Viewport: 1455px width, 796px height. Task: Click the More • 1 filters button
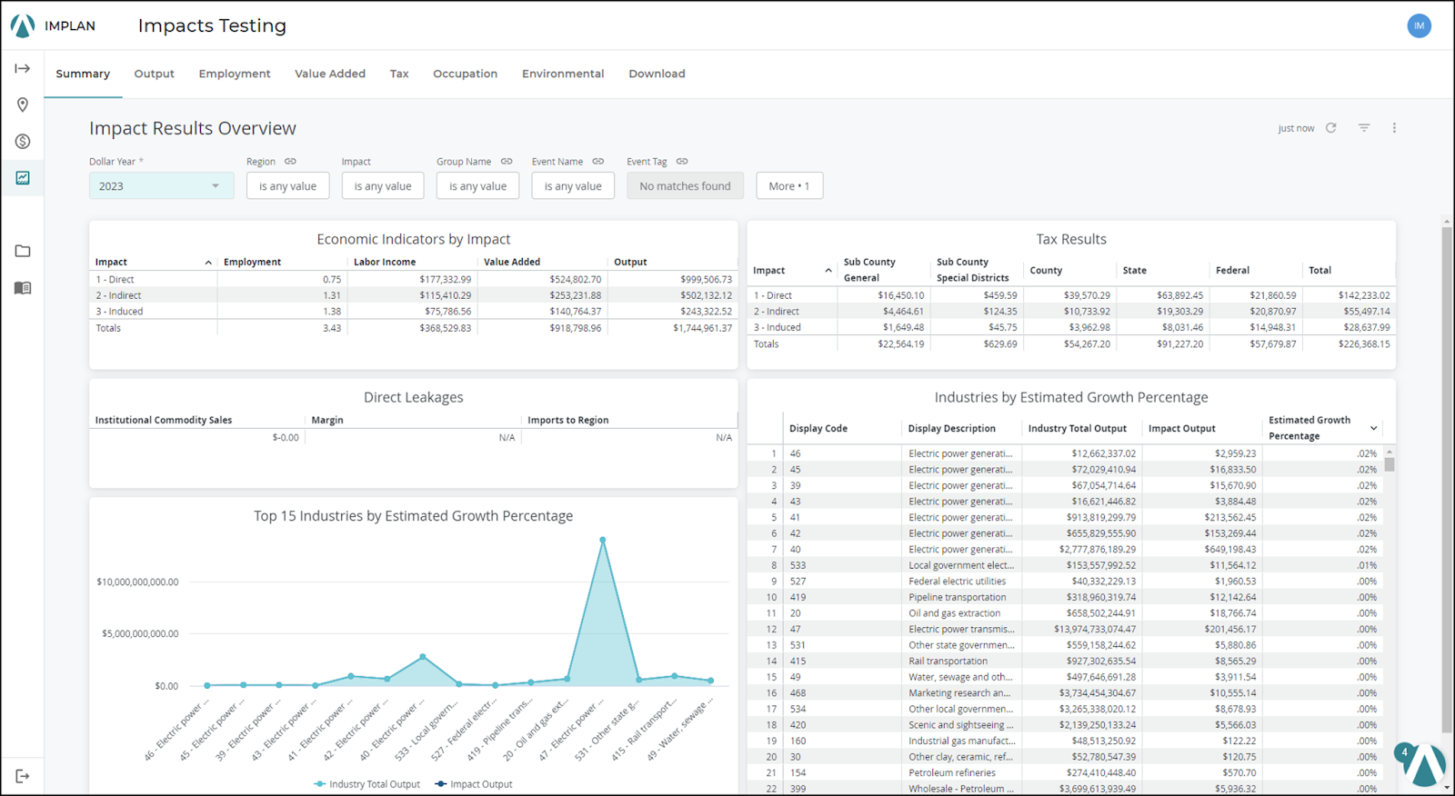tap(788, 186)
